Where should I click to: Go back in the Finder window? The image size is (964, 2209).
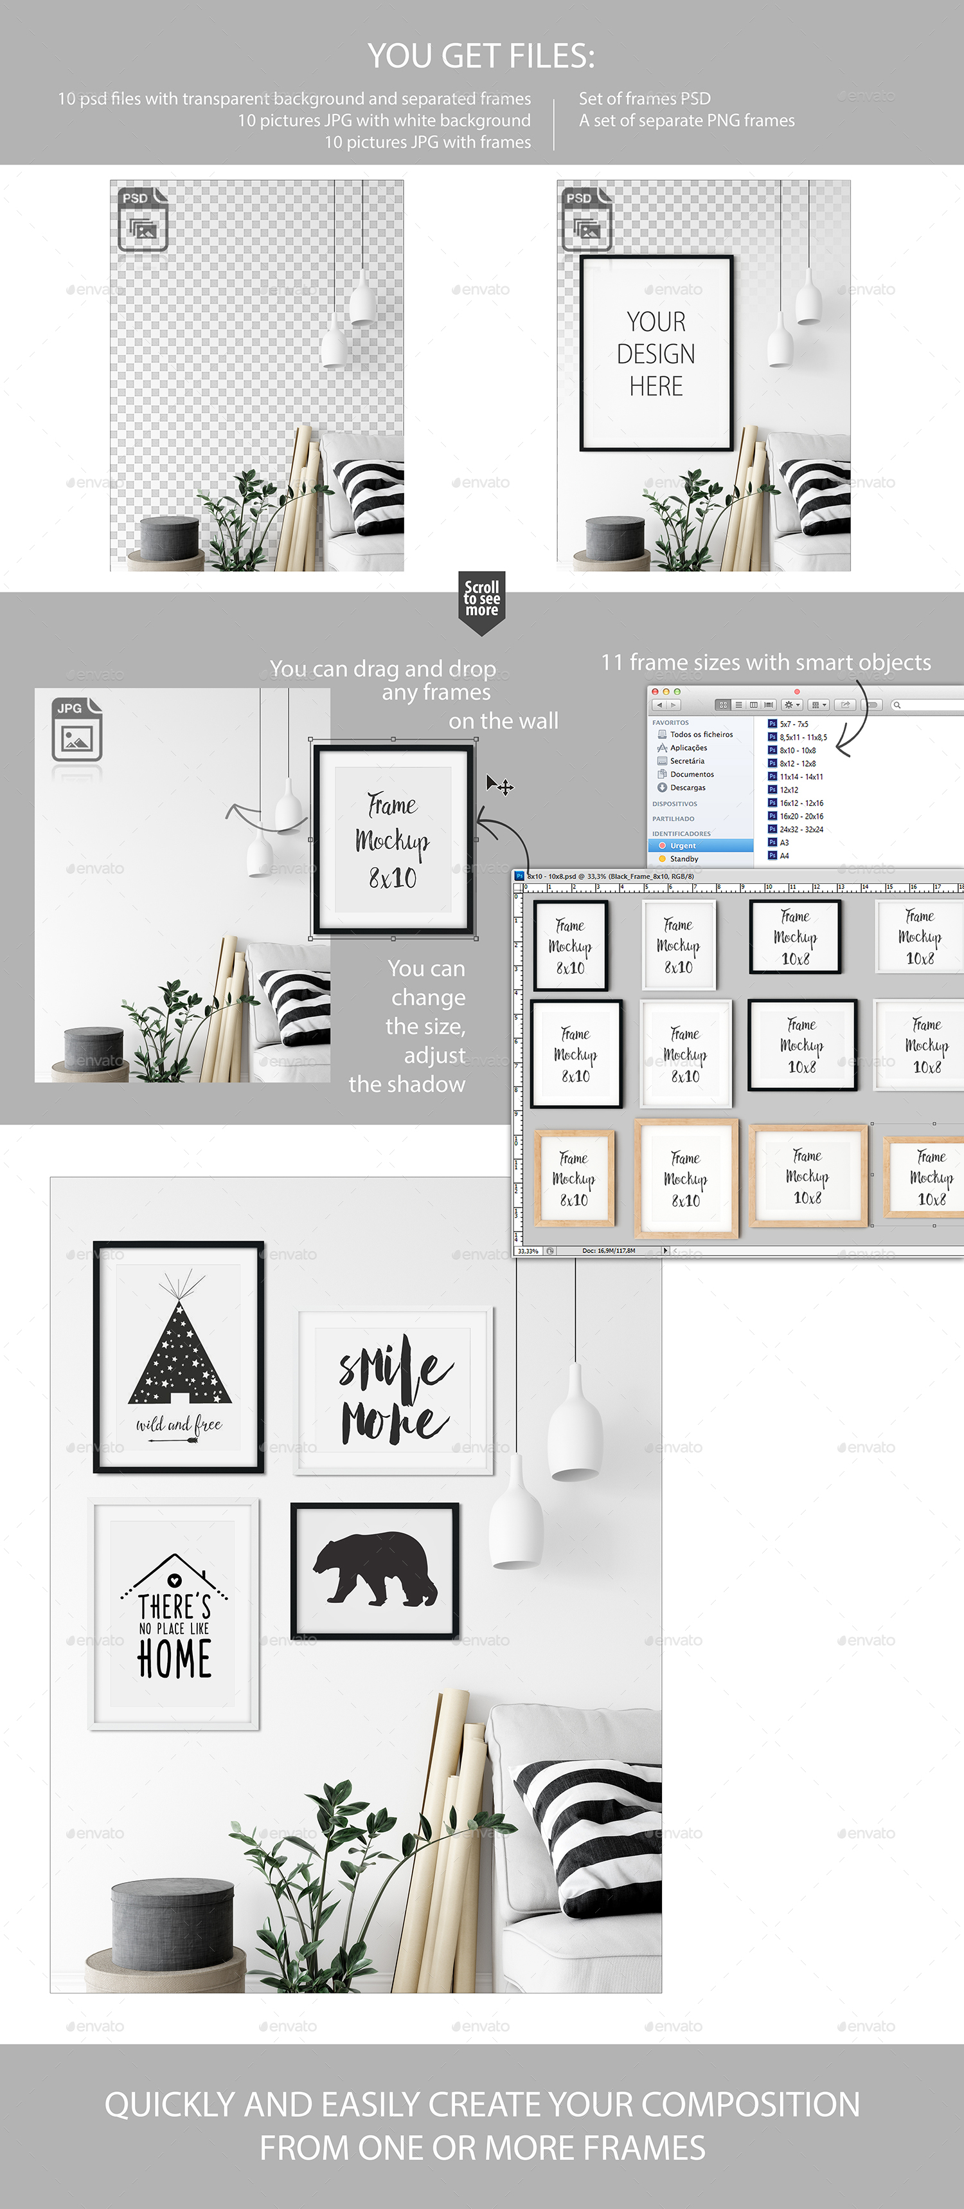658,705
